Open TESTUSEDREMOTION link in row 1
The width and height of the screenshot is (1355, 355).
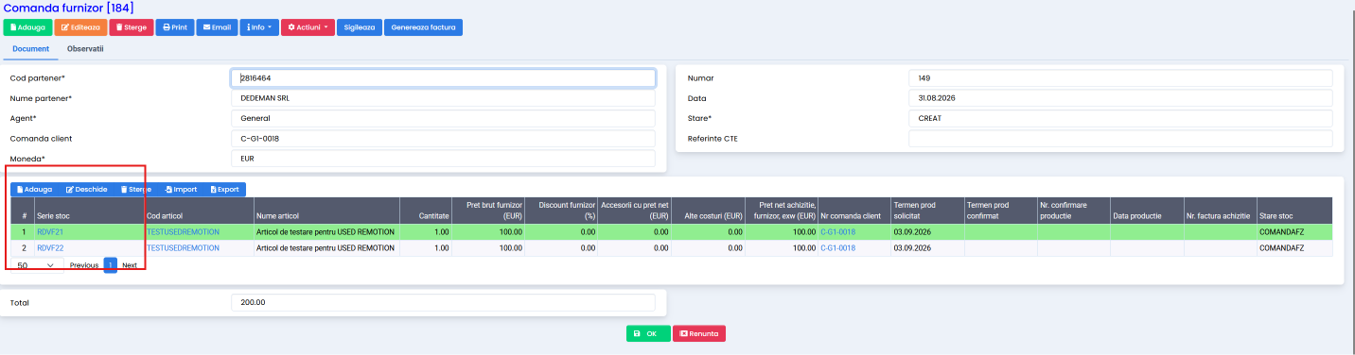point(183,231)
